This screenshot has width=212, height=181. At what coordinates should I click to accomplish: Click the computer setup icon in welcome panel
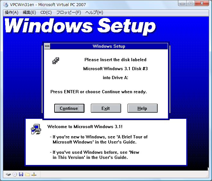pyautogui.click(x=36, y=129)
